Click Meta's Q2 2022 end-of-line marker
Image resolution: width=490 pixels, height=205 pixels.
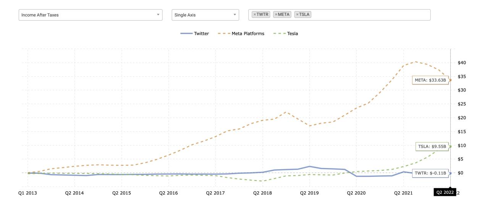click(x=450, y=80)
